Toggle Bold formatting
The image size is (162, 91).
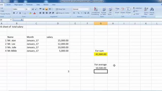(x=14, y=13)
